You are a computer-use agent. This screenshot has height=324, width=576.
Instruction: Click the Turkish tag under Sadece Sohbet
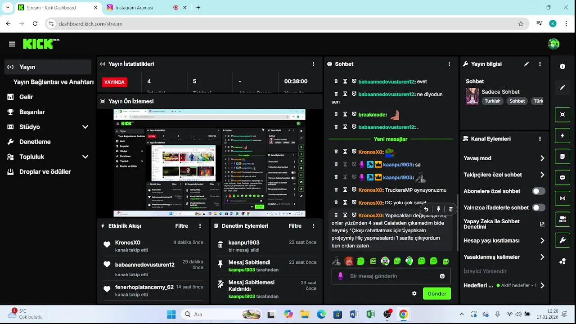(492, 101)
